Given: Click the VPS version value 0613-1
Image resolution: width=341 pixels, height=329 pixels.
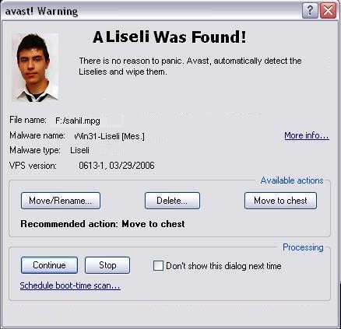Looking at the screenshot, I should click(x=117, y=166).
